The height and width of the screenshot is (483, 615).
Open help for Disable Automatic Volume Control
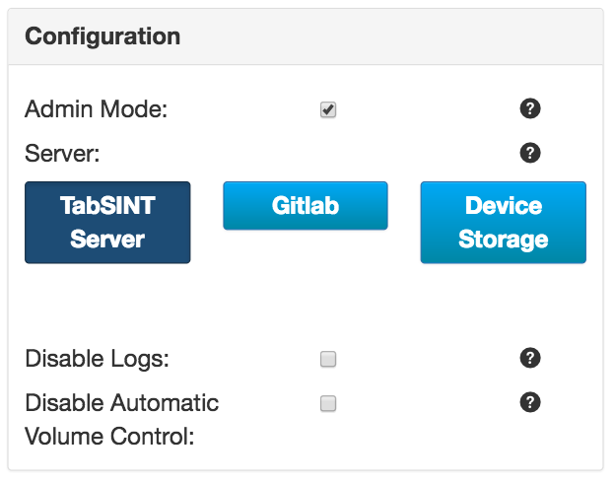[x=530, y=402]
